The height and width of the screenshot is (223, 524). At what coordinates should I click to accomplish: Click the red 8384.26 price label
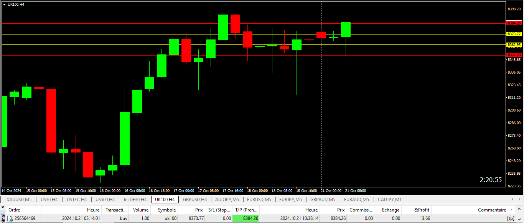click(x=514, y=23)
